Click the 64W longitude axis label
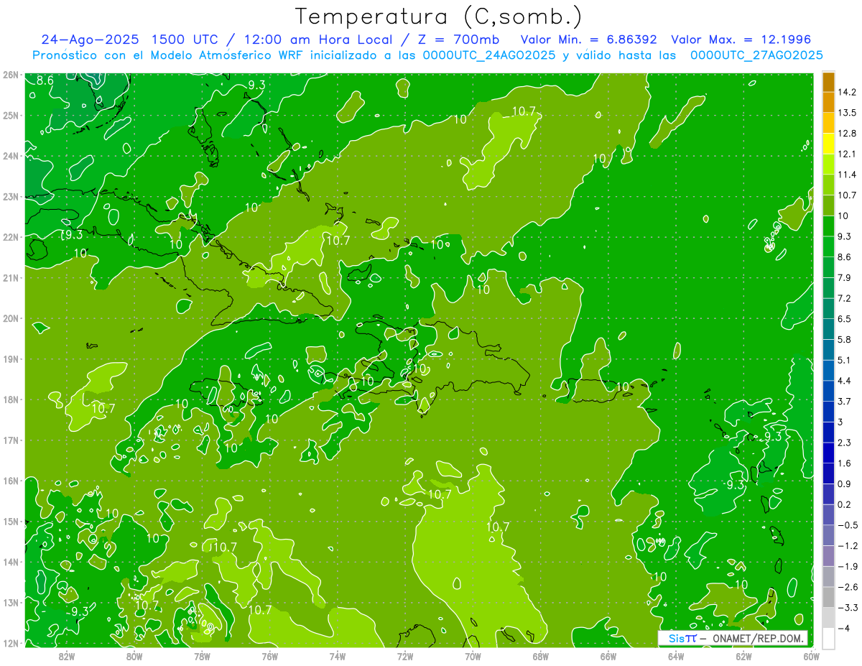862x666 pixels. [x=676, y=656]
